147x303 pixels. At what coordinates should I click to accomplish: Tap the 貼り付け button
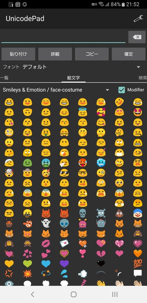[x=18, y=54]
